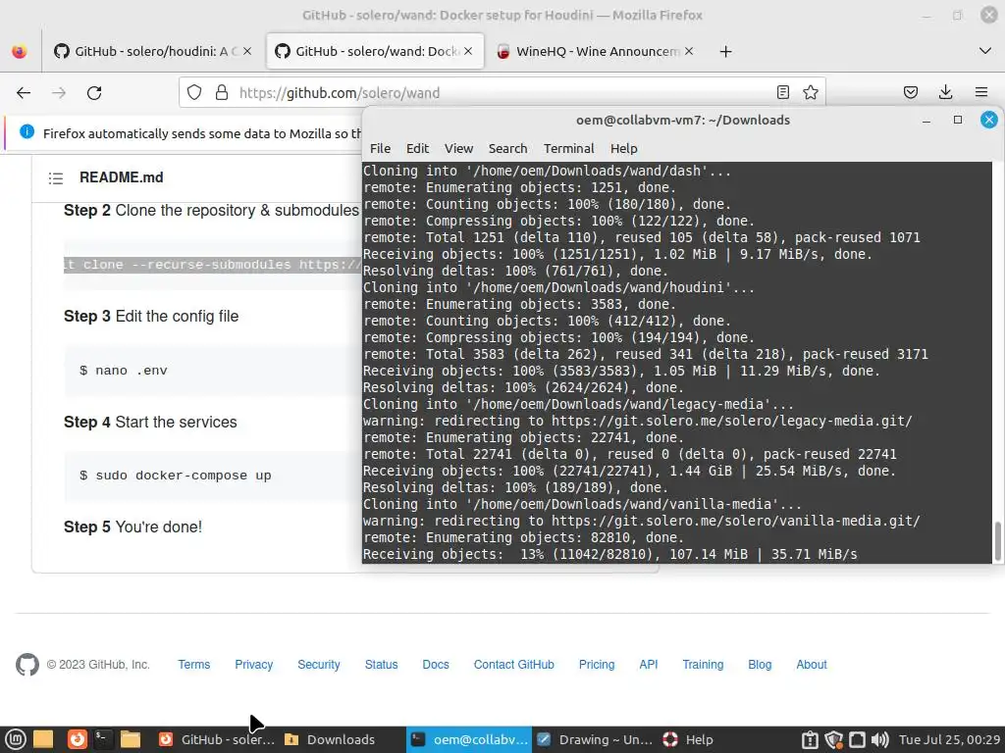Open terminal View menu
This screenshot has width=1005, height=753.
pyautogui.click(x=459, y=149)
